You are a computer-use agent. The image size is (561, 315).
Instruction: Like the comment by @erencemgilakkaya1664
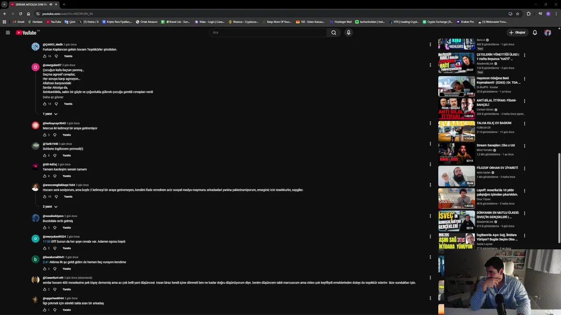(x=45, y=196)
